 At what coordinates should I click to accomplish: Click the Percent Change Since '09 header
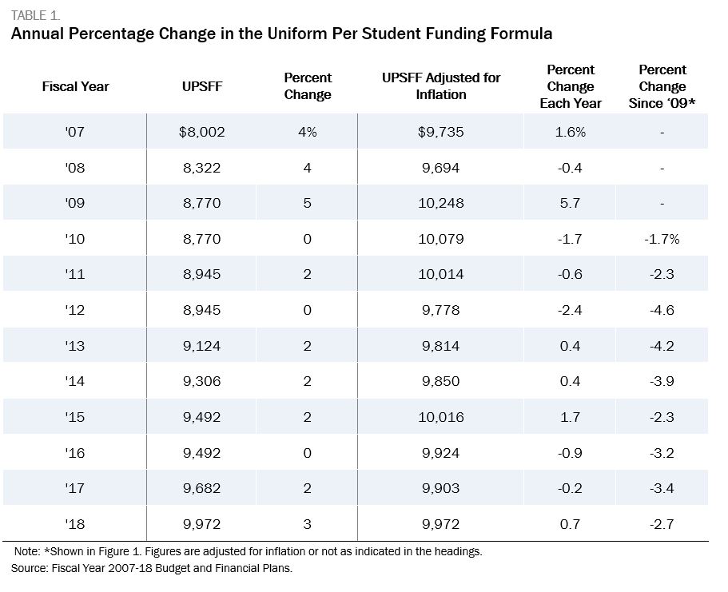click(662, 86)
